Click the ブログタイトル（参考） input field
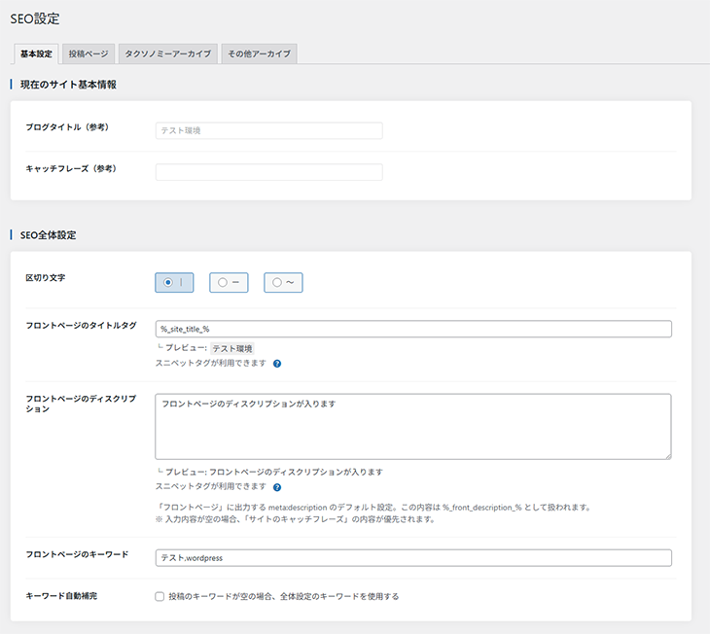The width and height of the screenshot is (710, 634). (x=268, y=130)
